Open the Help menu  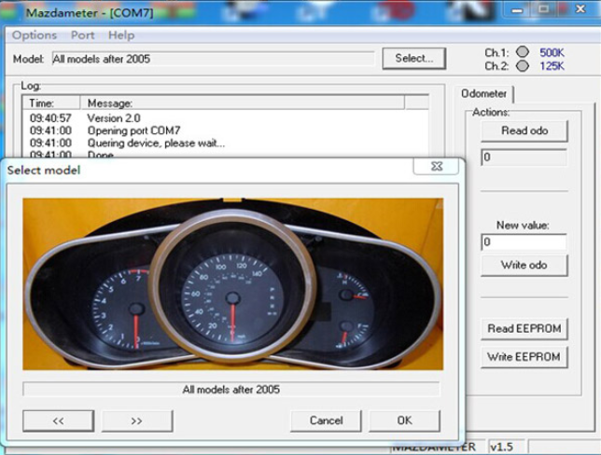coord(121,35)
